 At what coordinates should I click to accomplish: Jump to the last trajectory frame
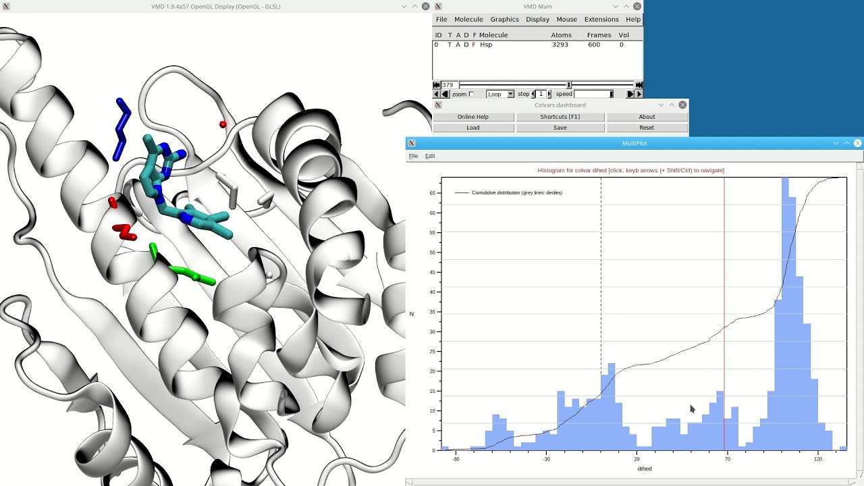click(x=639, y=85)
